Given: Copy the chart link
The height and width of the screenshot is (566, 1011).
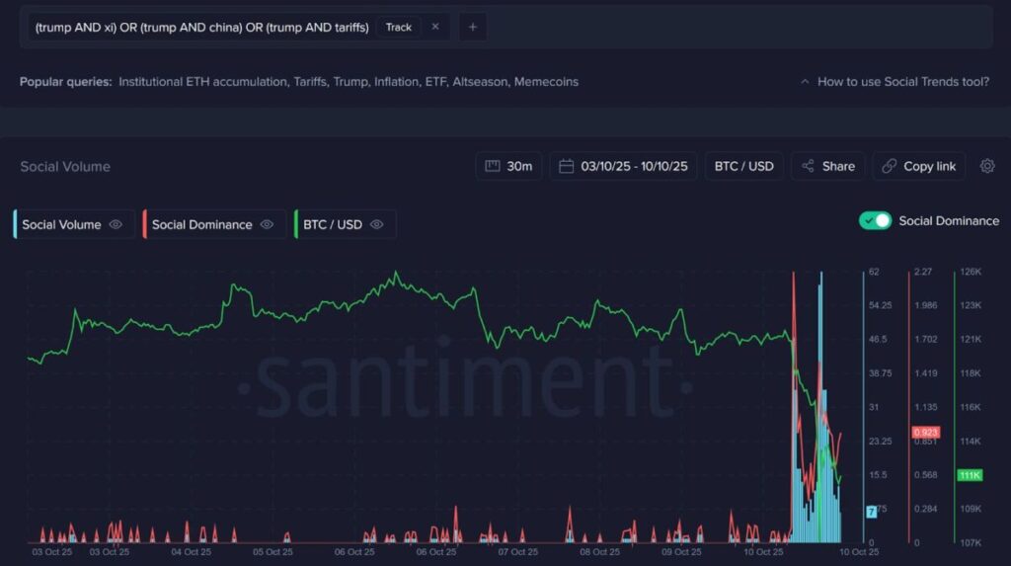Looking at the screenshot, I should pos(919,166).
